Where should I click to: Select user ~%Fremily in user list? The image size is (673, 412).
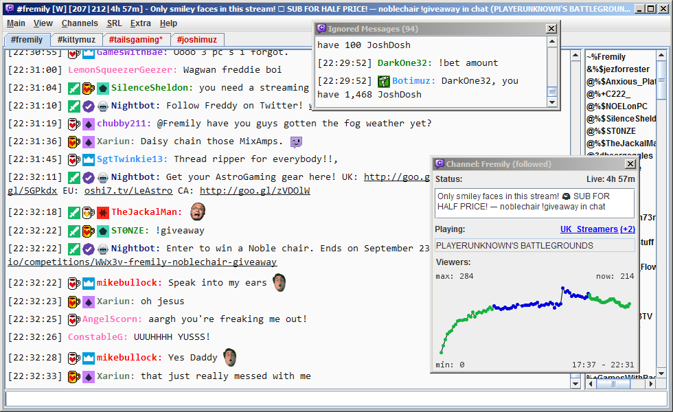[x=606, y=57]
